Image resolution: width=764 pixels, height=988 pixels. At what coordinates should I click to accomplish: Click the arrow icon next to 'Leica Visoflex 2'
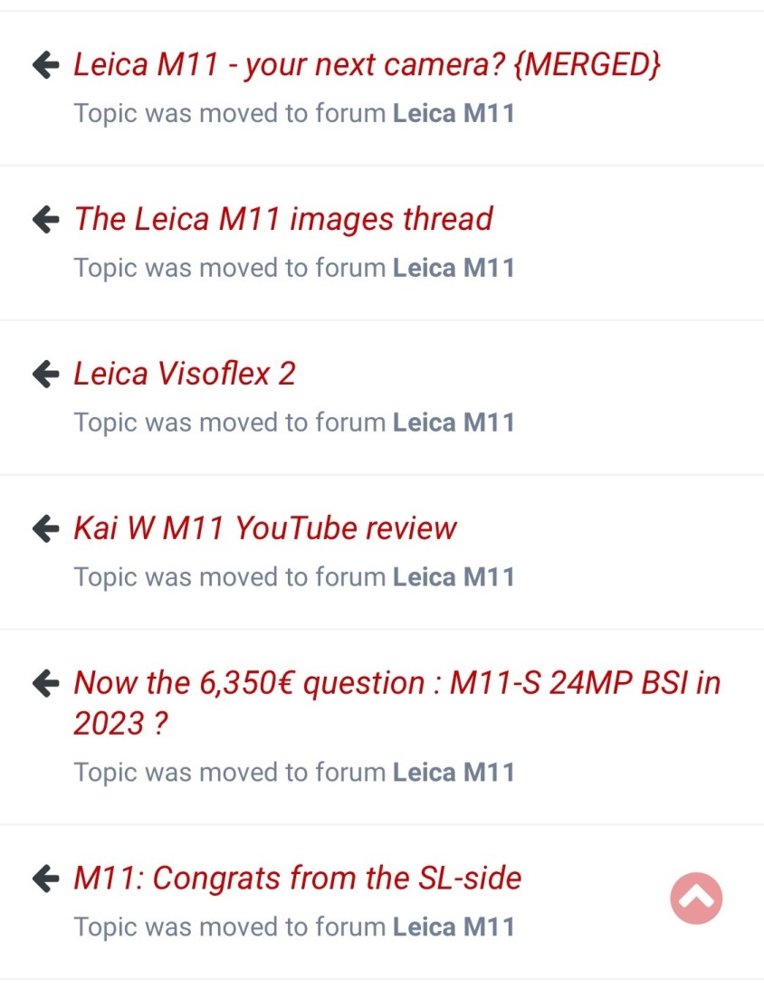pos(45,374)
